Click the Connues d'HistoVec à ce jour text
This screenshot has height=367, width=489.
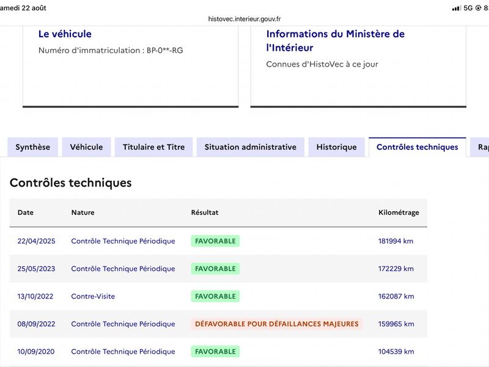coord(322,64)
